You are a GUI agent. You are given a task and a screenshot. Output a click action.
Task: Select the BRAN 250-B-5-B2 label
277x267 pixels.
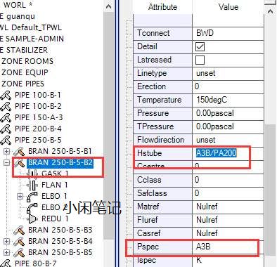(x=60, y=162)
